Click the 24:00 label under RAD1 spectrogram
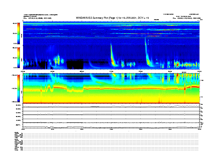The height and width of the screenshot is (166, 215). click(x=199, y=71)
